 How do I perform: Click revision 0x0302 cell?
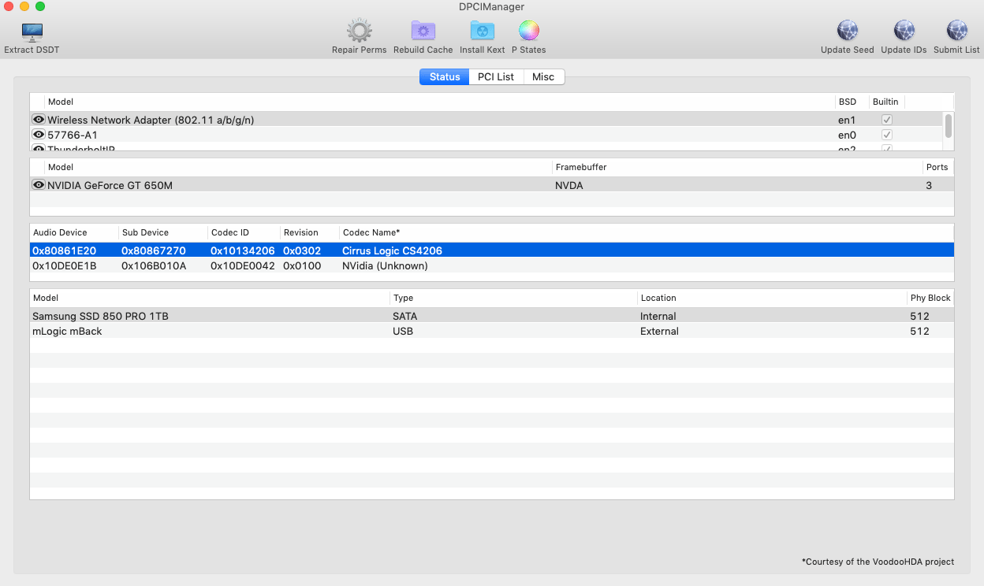303,250
